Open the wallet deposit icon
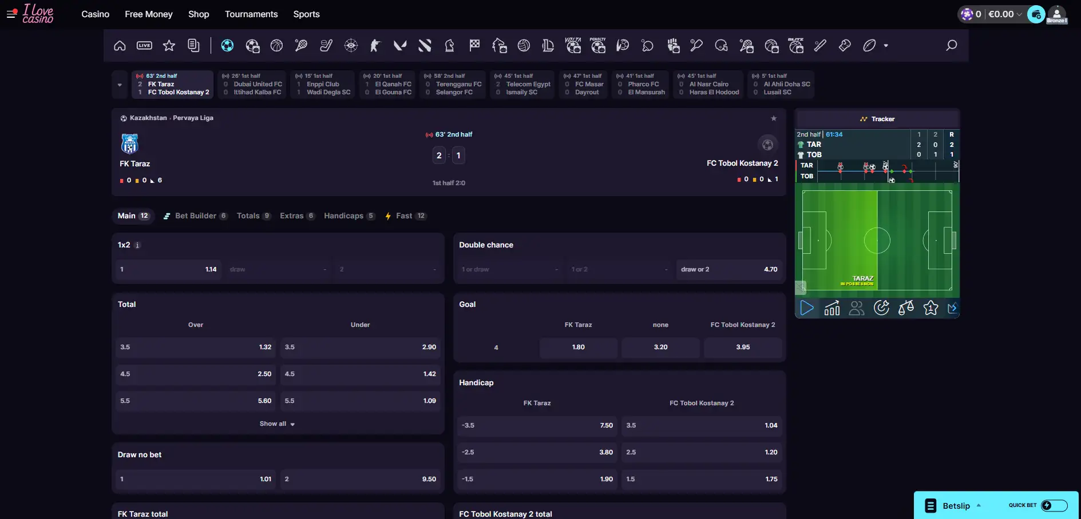This screenshot has width=1081, height=519. coord(1036,14)
